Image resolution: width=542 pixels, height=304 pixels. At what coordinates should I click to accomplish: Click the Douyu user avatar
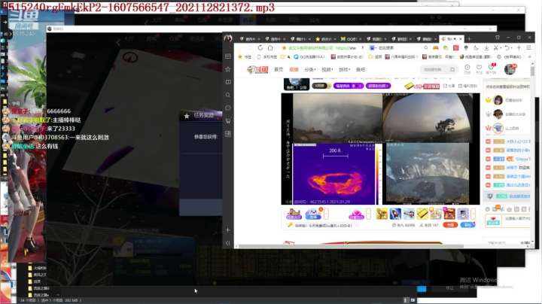pos(510,69)
